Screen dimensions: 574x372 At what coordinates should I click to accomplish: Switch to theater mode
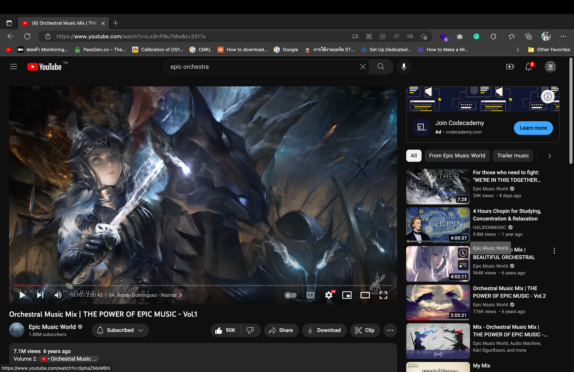[365, 295]
